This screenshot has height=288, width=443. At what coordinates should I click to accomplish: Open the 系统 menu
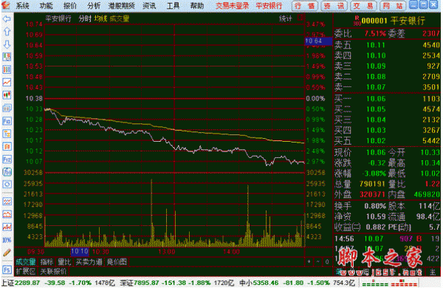pyautogui.click(x=22, y=5)
